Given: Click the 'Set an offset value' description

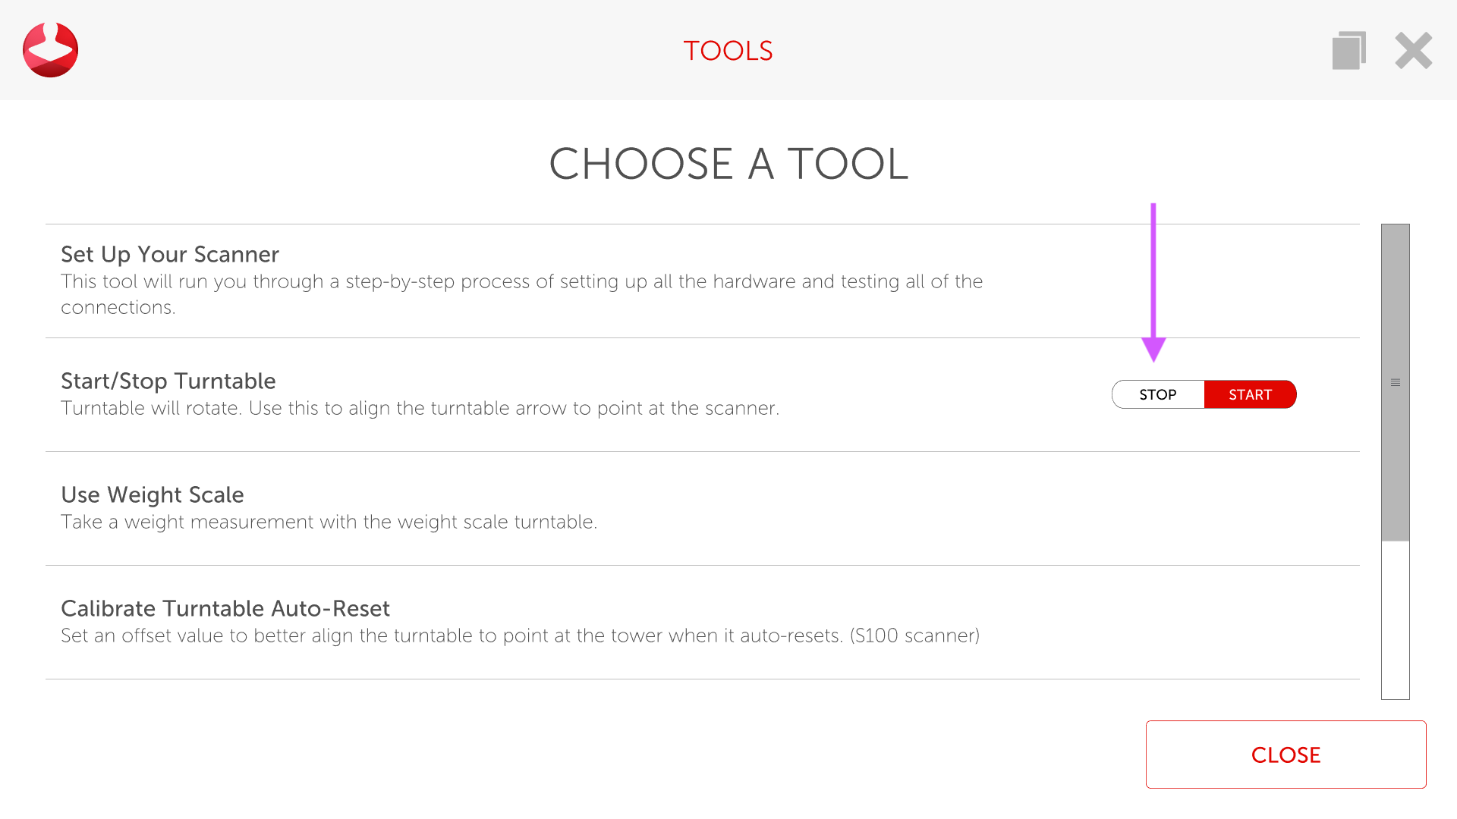Looking at the screenshot, I should click(x=520, y=635).
